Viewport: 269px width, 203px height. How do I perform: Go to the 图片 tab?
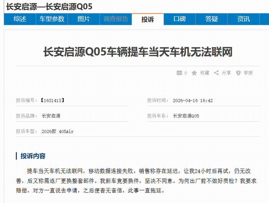click(84, 19)
